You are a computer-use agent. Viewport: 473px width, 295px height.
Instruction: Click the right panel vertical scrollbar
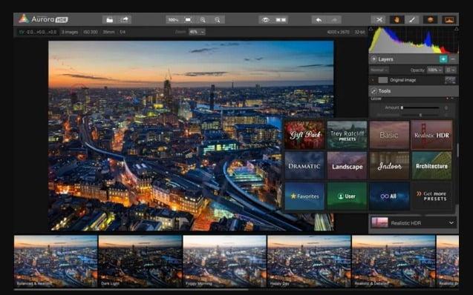pos(457,150)
